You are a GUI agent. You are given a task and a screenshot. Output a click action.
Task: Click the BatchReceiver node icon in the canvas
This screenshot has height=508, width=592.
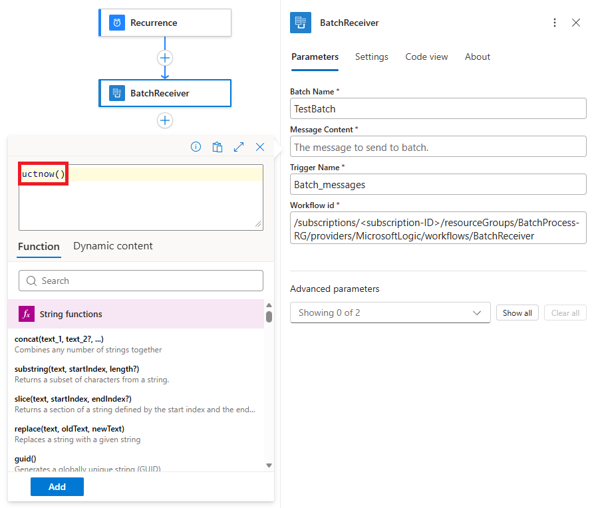(x=117, y=93)
